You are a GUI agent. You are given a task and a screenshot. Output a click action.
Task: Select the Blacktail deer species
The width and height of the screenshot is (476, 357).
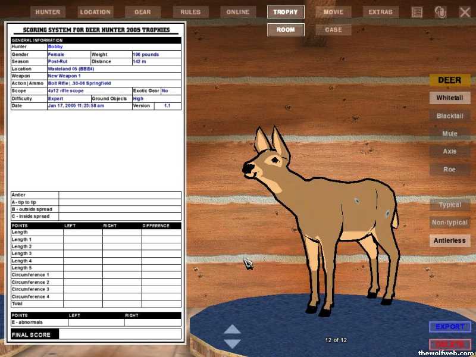tap(450, 116)
